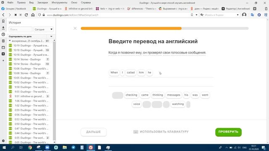Screen dimensions: 269x151
Task: Focus the Yandex search field
Action: 220,15
